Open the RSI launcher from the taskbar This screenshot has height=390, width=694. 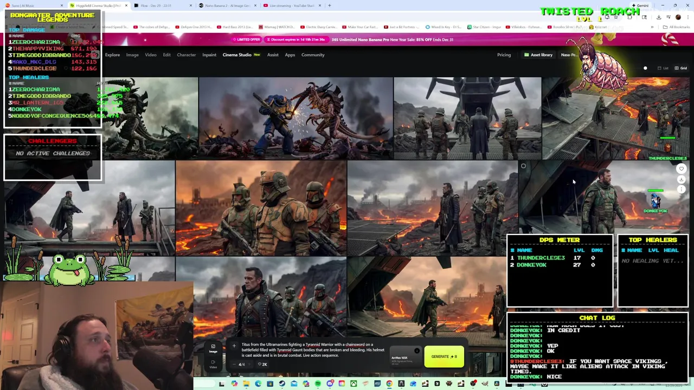tap(377, 383)
